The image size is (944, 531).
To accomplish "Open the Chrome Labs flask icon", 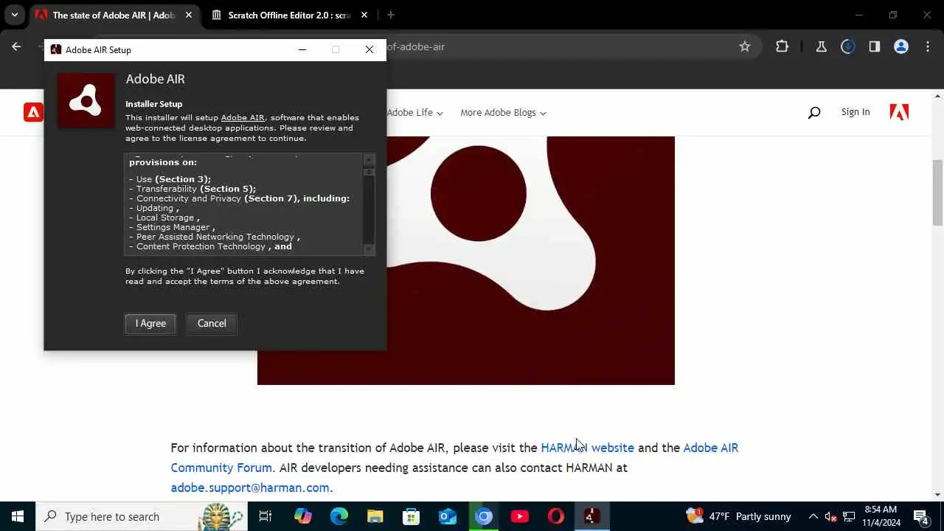I will point(821,46).
